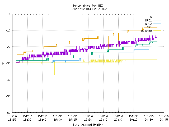The image size is (169, 127).
Task: Click the y-axis label -40
Action: (x=8, y=80)
